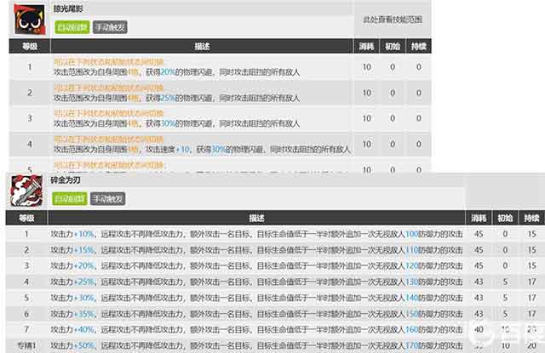
Task: Click the 初始 header in the 碎金为刃 table
Action: [505, 218]
